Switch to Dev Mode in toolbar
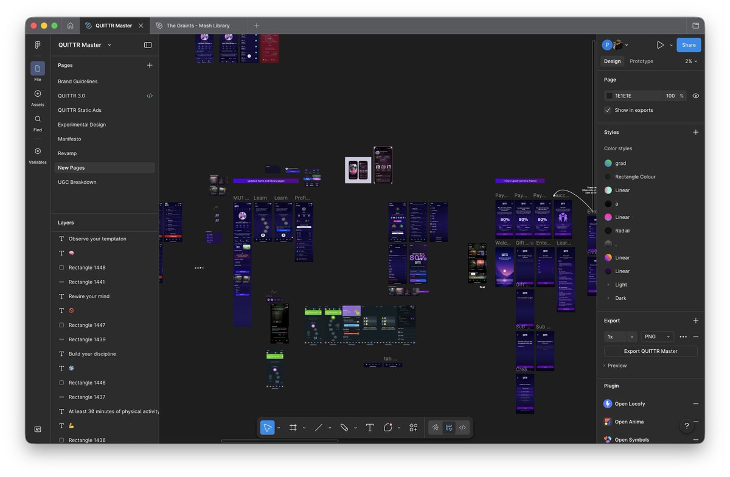Image resolution: width=730 pixels, height=477 pixels. [x=462, y=428]
